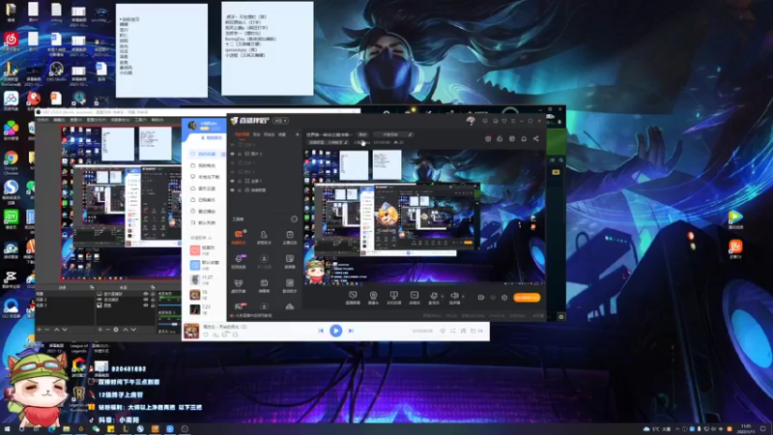Open the OBS 查看 menu
Image resolution: width=773 pixels, height=435 pixels.
click(75, 120)
